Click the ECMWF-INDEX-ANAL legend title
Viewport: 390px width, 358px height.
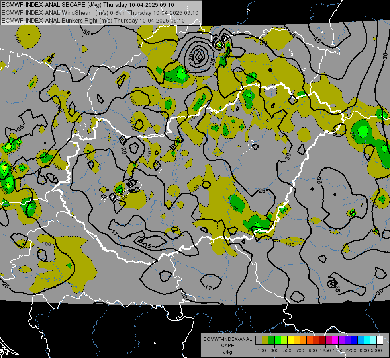(227, 339)
